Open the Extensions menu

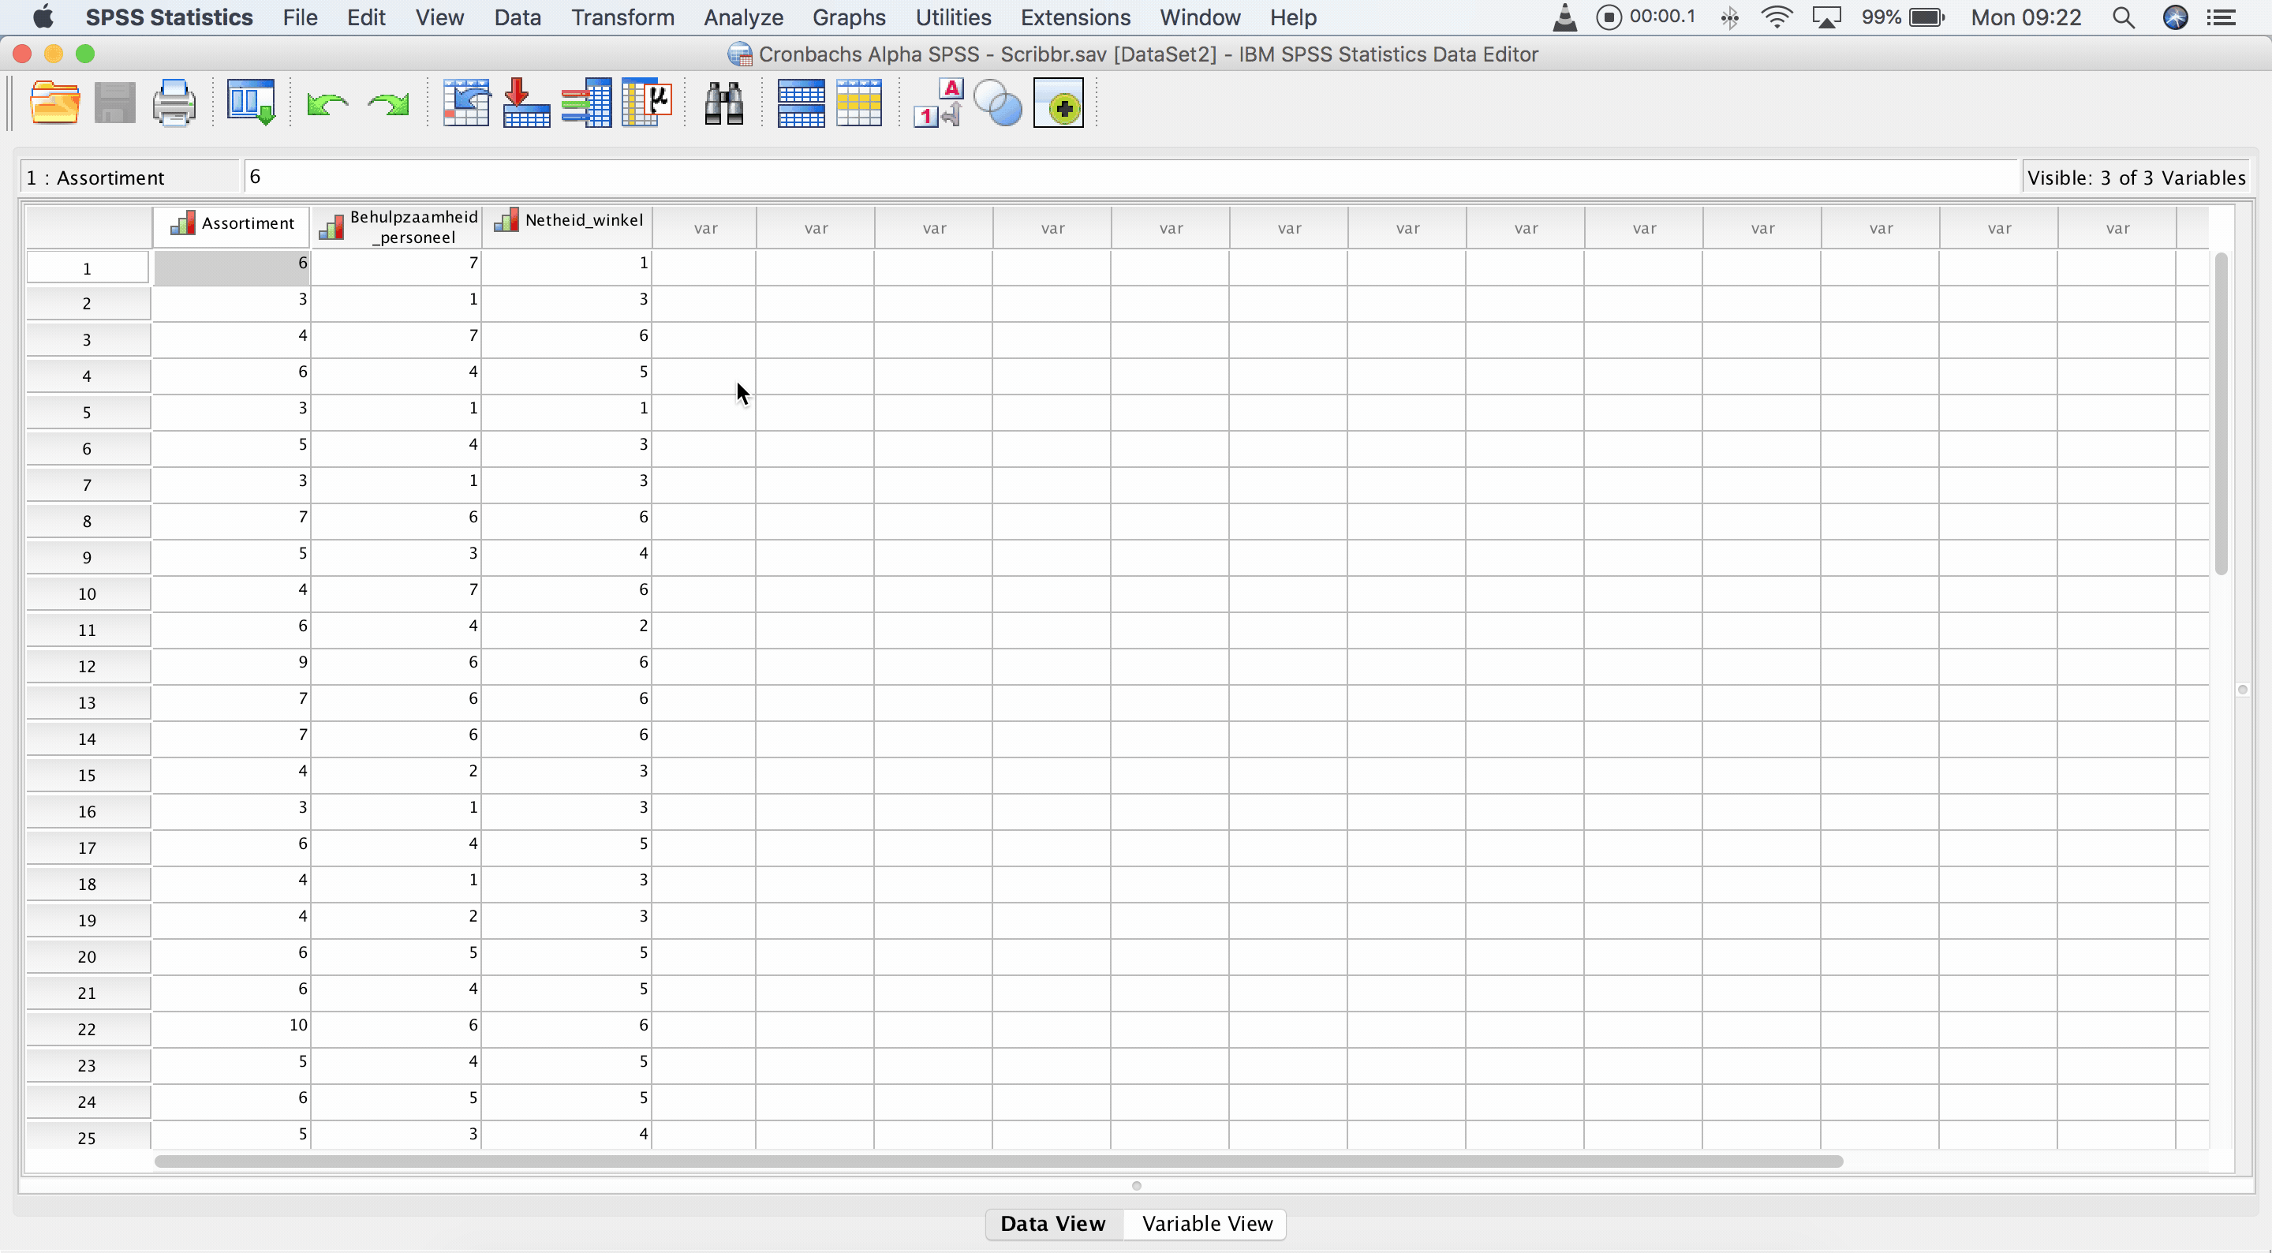(1075, 17)
